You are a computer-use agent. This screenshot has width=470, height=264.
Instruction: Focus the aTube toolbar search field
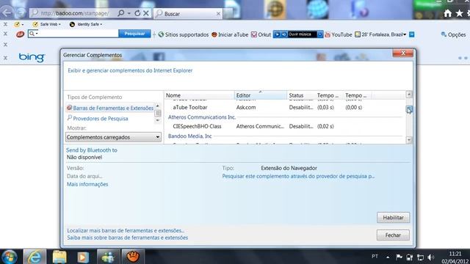point(73,34)
